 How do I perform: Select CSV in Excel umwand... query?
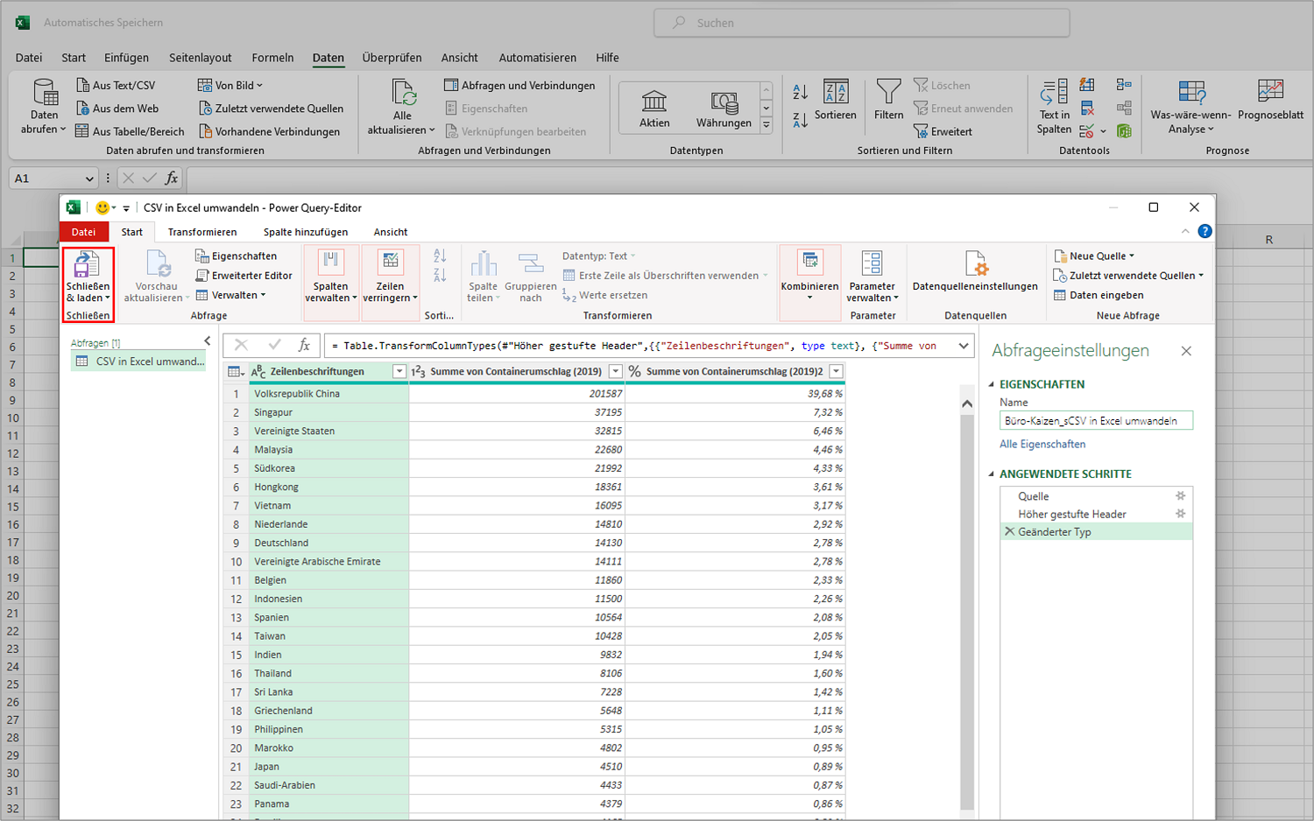tap(138, 361)
